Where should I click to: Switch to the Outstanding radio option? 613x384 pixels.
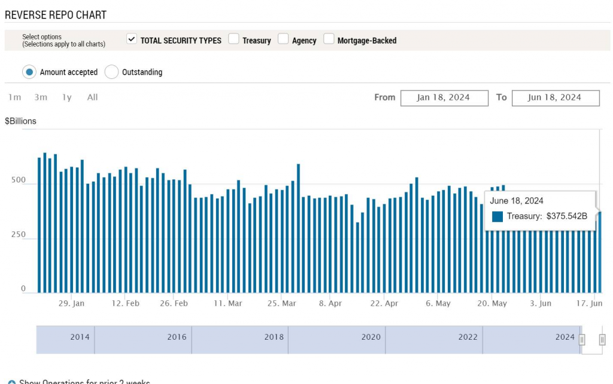(x=111, y=72)
